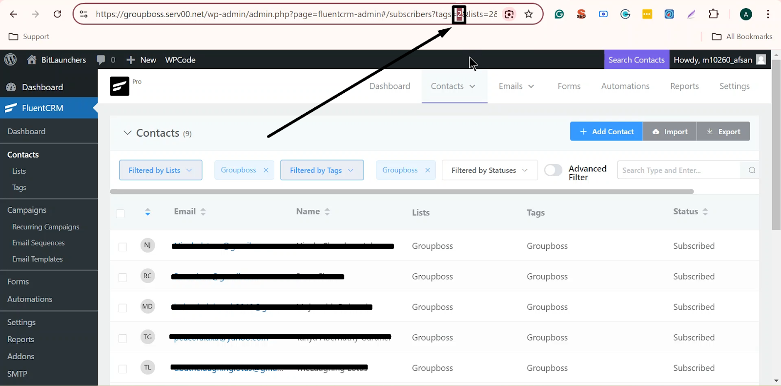781x386 pixels.
Task: Open the Extensions puzzle icon
Action: [x=714, y=14]
